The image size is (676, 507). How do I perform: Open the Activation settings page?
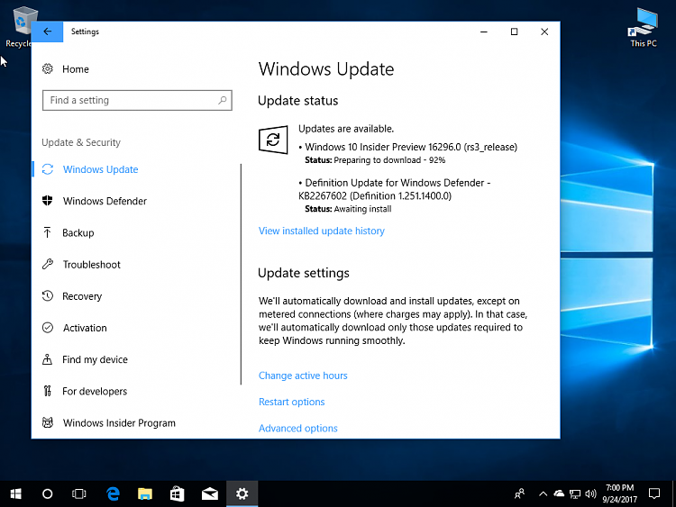coord(85,328)
